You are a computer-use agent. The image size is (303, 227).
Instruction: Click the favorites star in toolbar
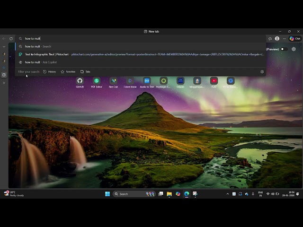[270, 39]
